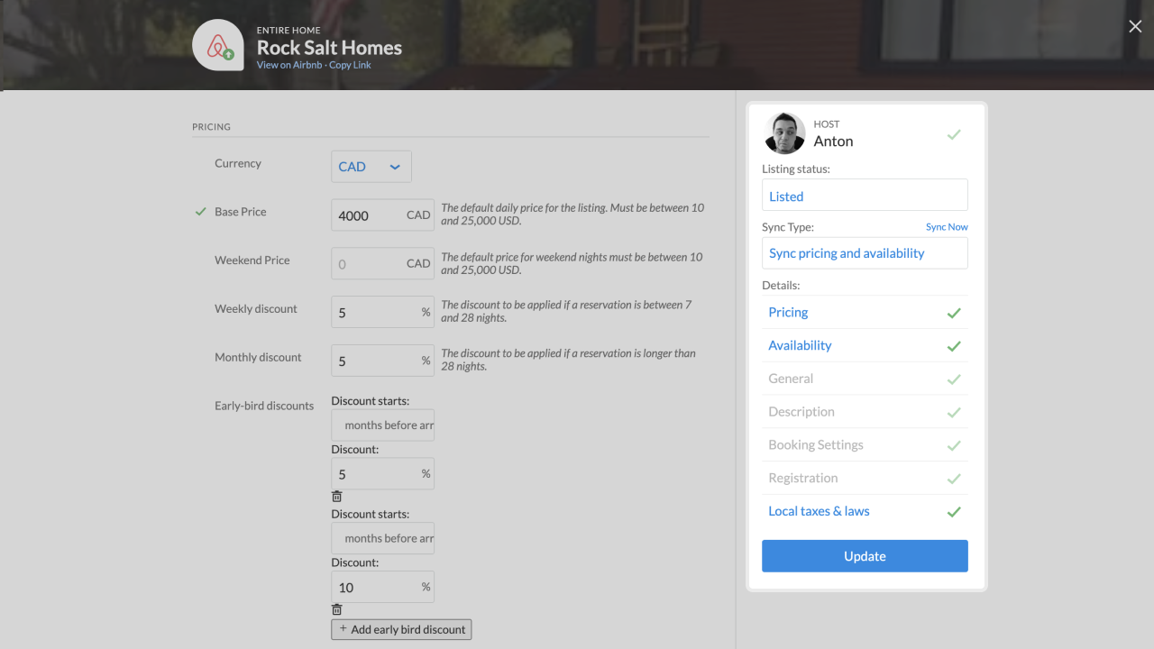Click the checkmark in Booking Settings row

(954, 445)
